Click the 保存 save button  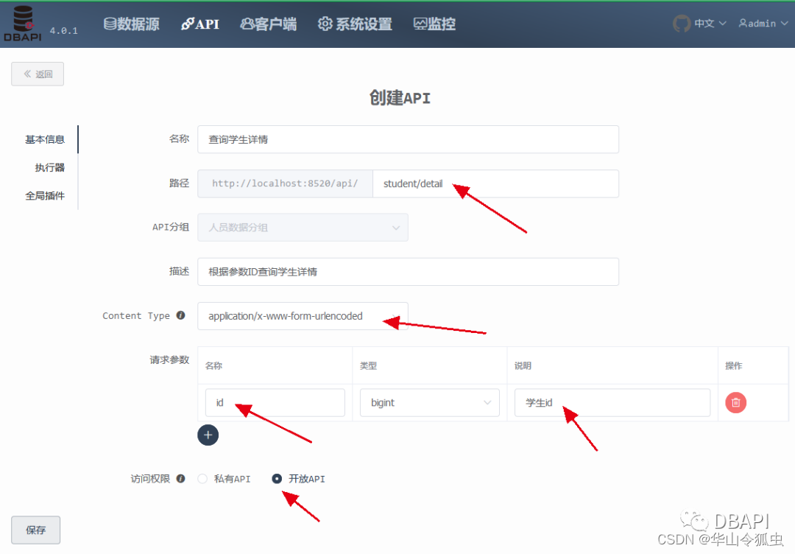35,530
